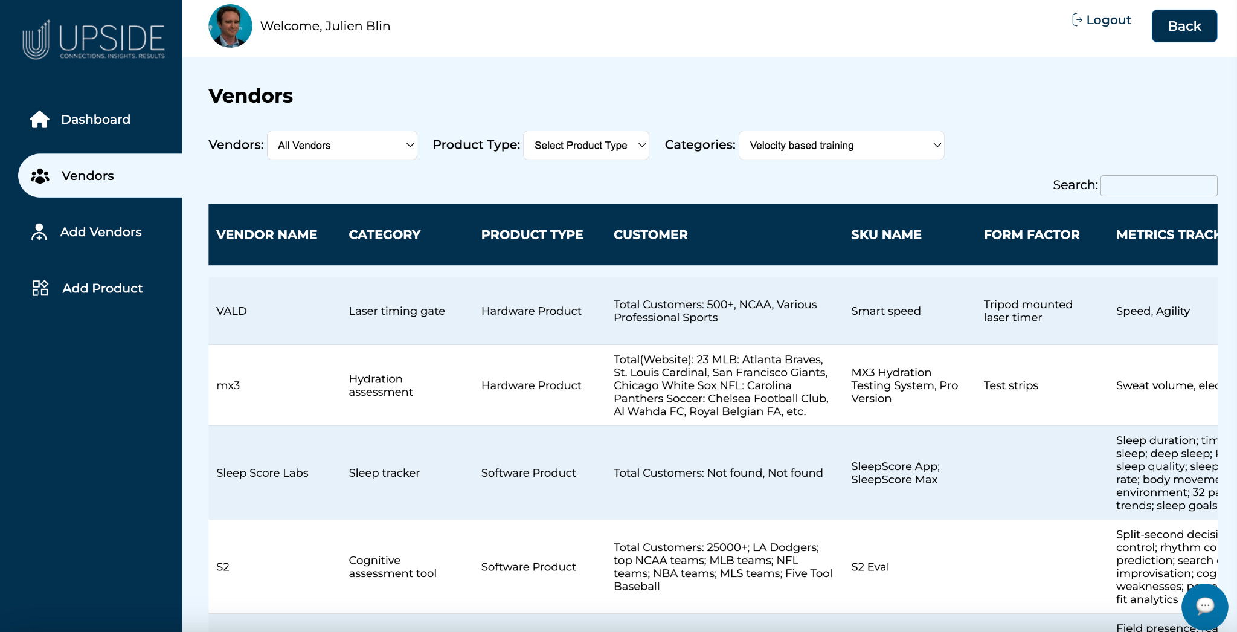Click the Sleep Score Labs cell
Image resolution: width=1237 pixels, height=632 pixels.
tap(262, 473)
